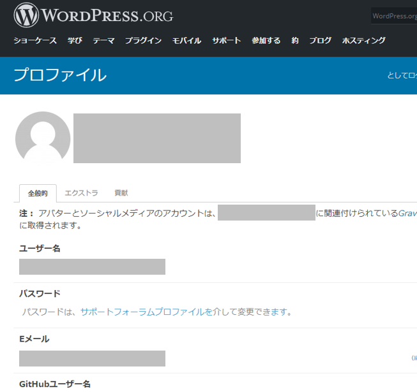Switch to the 貢献 tab

click(x=121, y=193)
